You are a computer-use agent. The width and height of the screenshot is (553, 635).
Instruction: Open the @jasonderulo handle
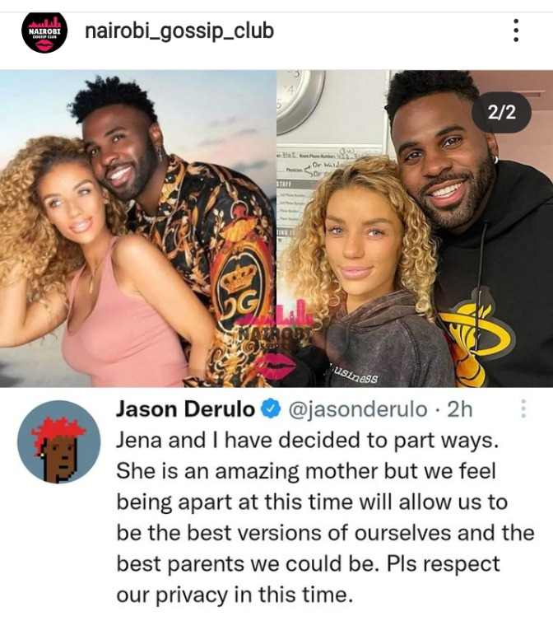[x=358, y=409]
